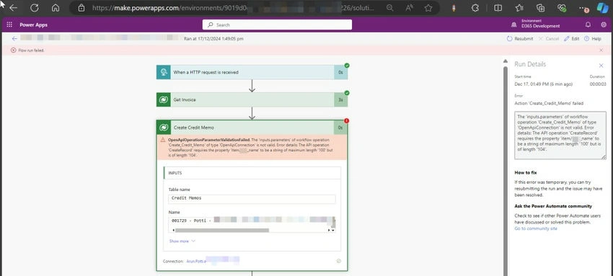Click the HTTP request trigger icon
This screenshot has height=276, width=613.
(x=164, y=72)
